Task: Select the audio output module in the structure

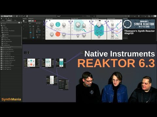Action: [x=82, y=53]
